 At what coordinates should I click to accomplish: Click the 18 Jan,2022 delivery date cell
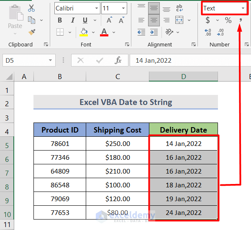(184, 185)
